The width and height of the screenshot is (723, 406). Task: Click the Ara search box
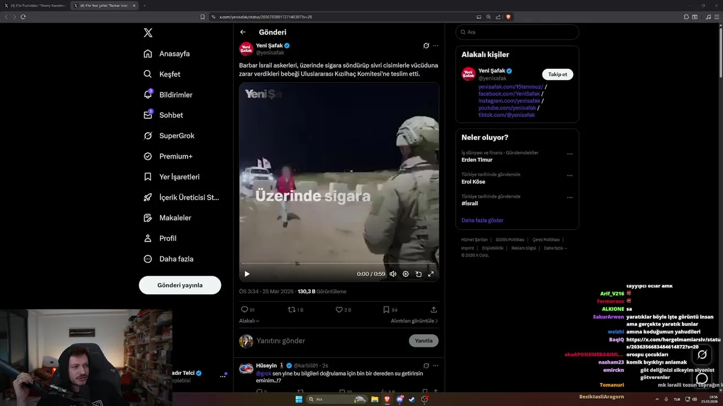517,32
